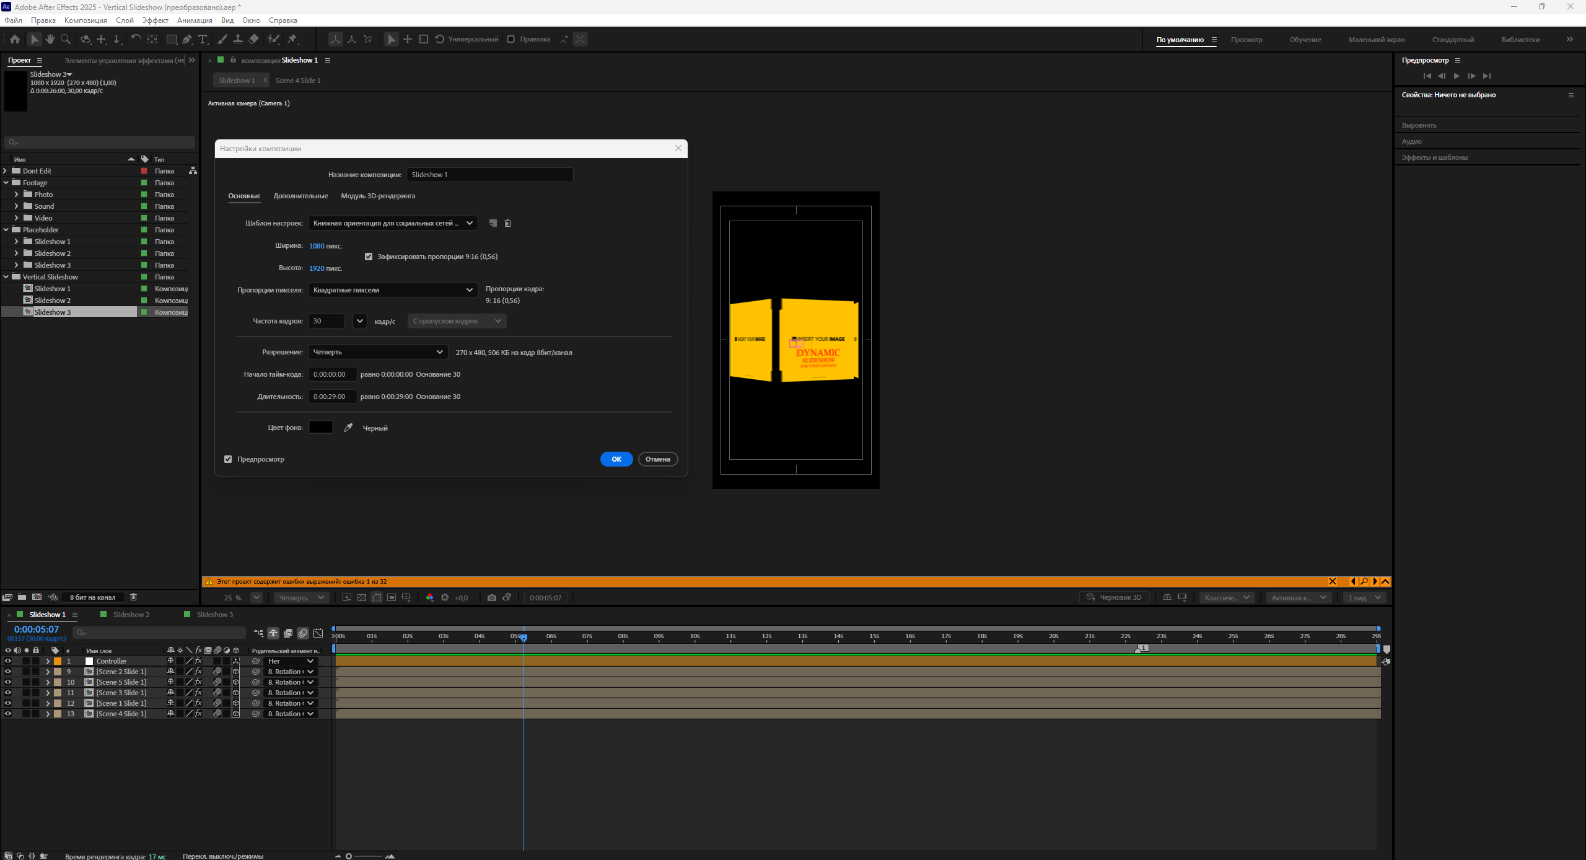Uncheck lock aspect ratio 9:16 checkbox
Image resolution: width=1586 pixels, height=860 pixels.
(x=369, y=257)
